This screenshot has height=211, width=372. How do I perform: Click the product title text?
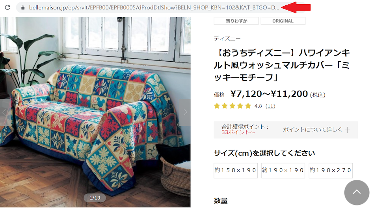click(282, 65)
